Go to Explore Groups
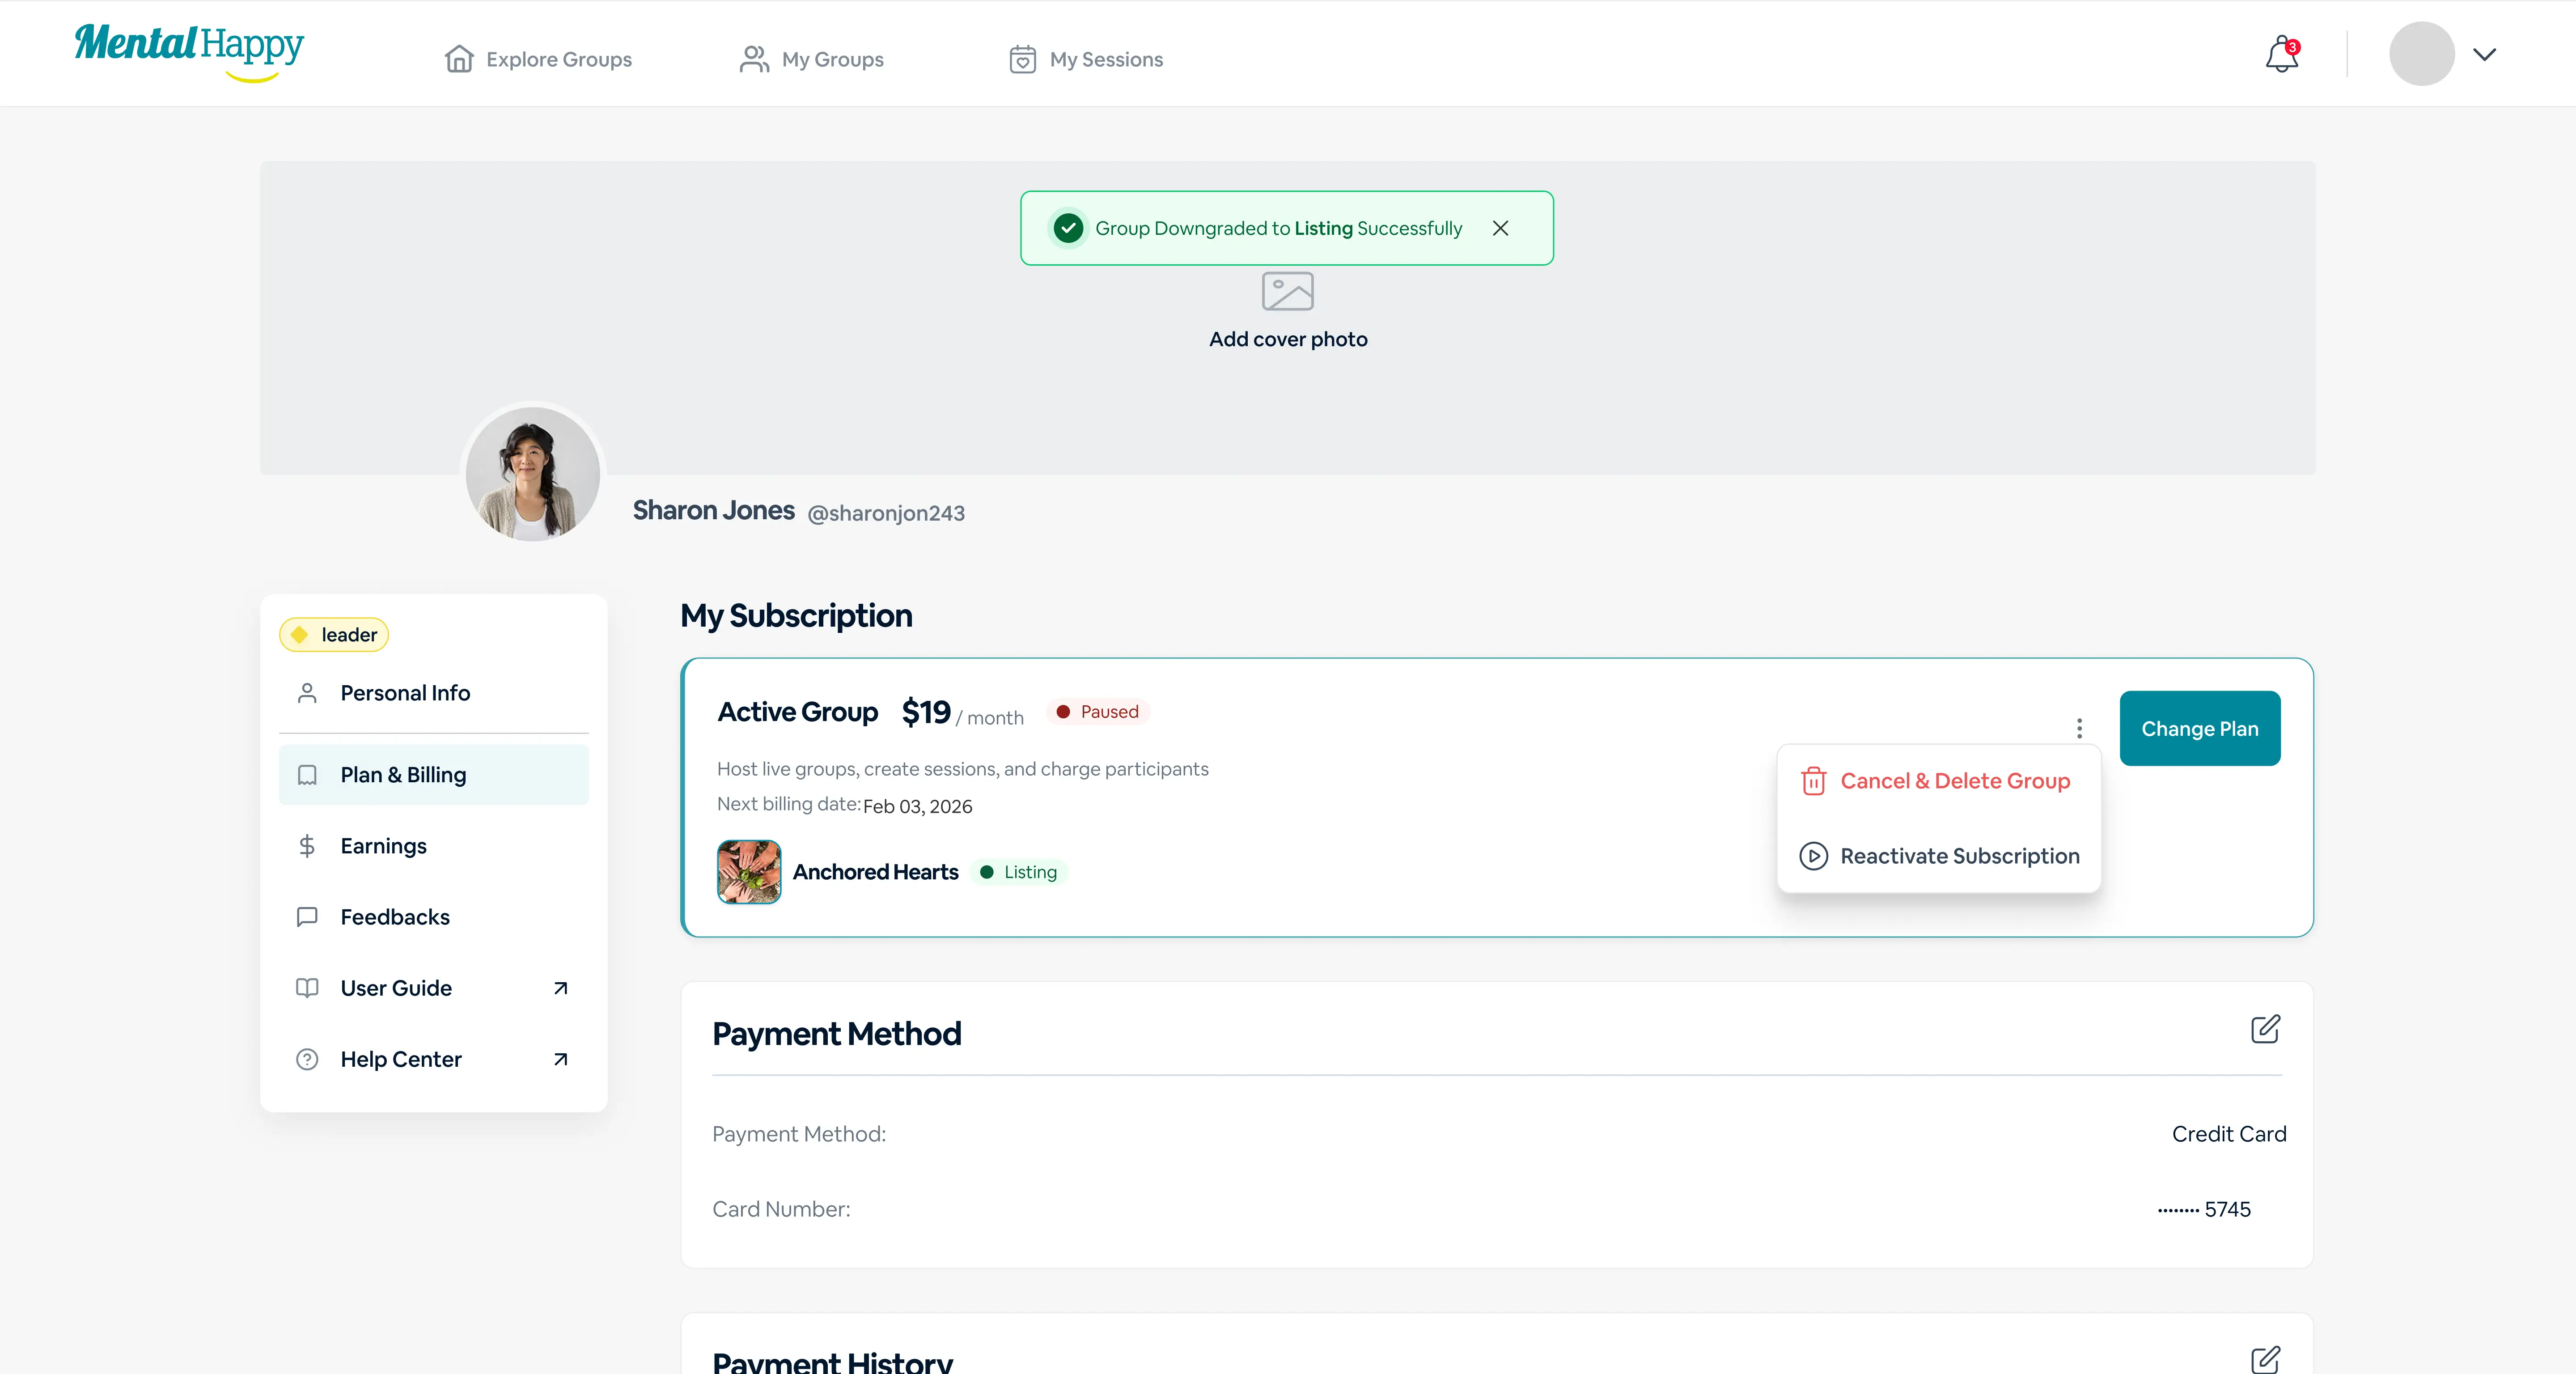 point(538,59)
